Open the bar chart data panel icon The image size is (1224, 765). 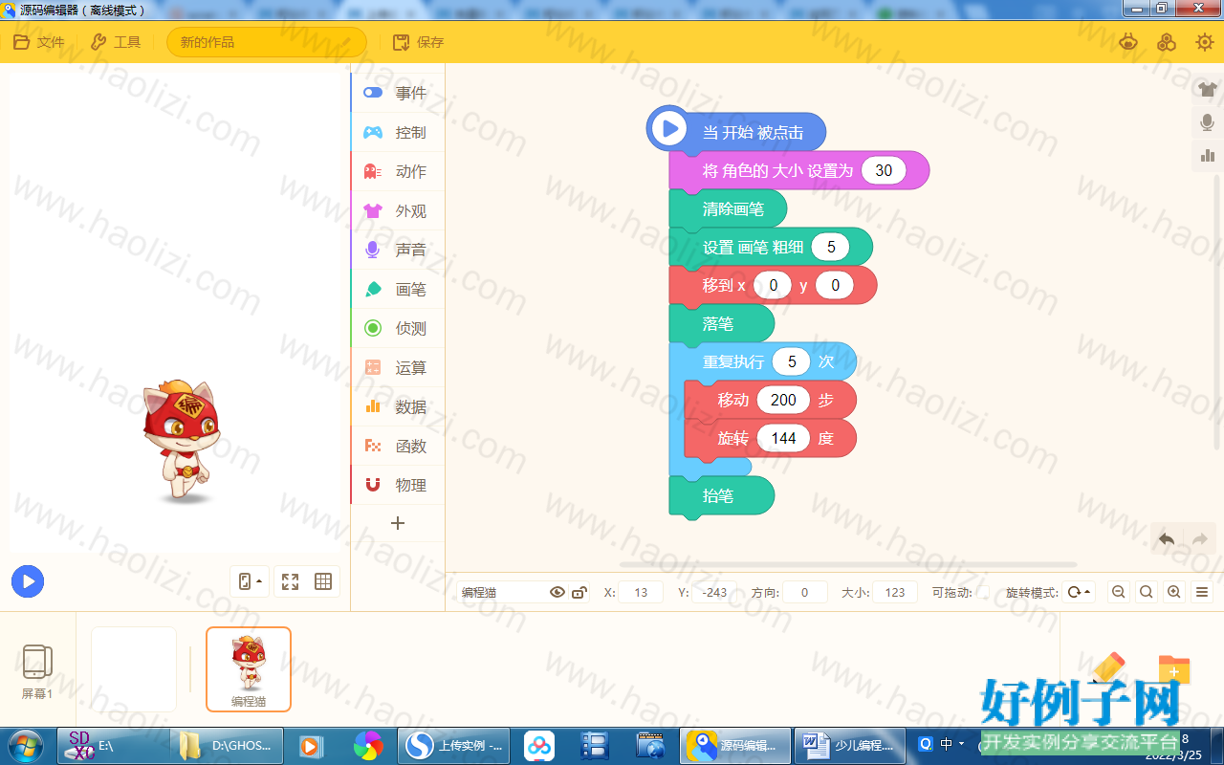coord(1207,155)
